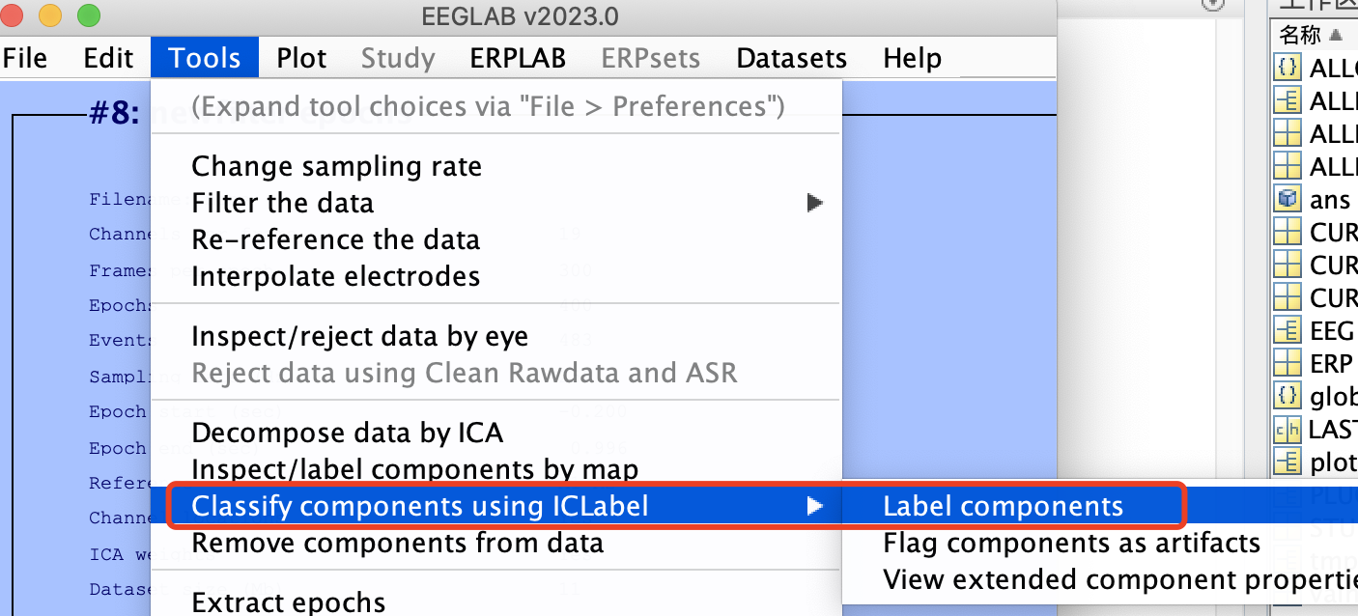Choose Change sampling rate
The width and height of the screenshot is (1358, 616).
coord(336,166)
